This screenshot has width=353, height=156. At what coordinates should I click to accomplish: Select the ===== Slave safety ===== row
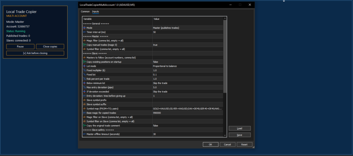[x=153, y=130]
